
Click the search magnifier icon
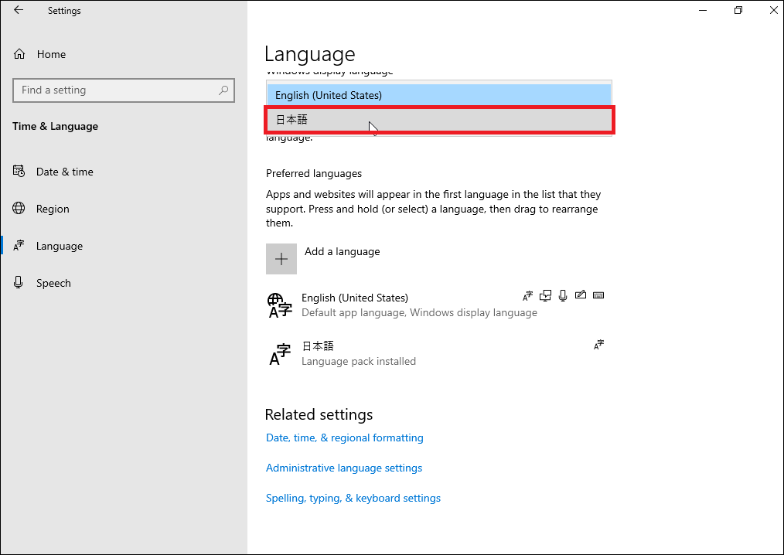[x=223, y=90]
